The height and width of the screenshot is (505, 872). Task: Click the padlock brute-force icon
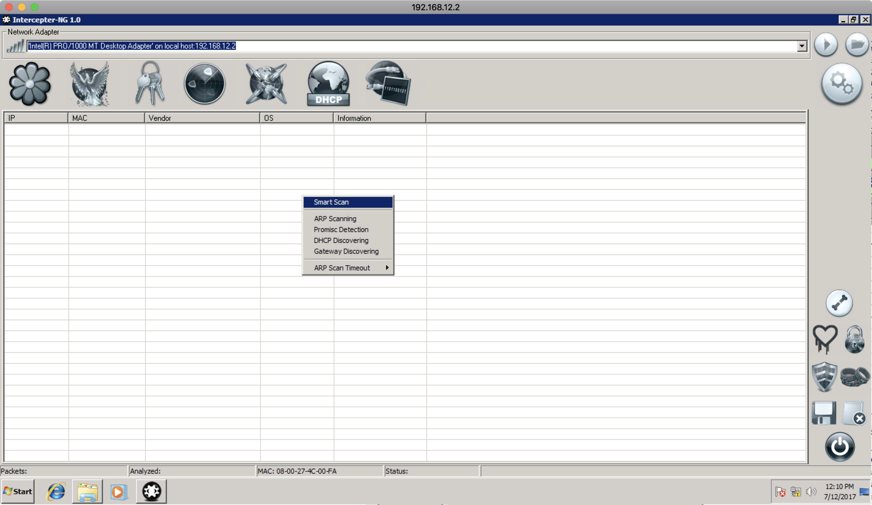(855, 339)
